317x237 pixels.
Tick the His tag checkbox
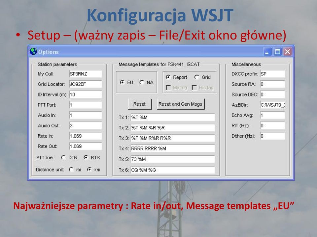[x=194, y=88]
